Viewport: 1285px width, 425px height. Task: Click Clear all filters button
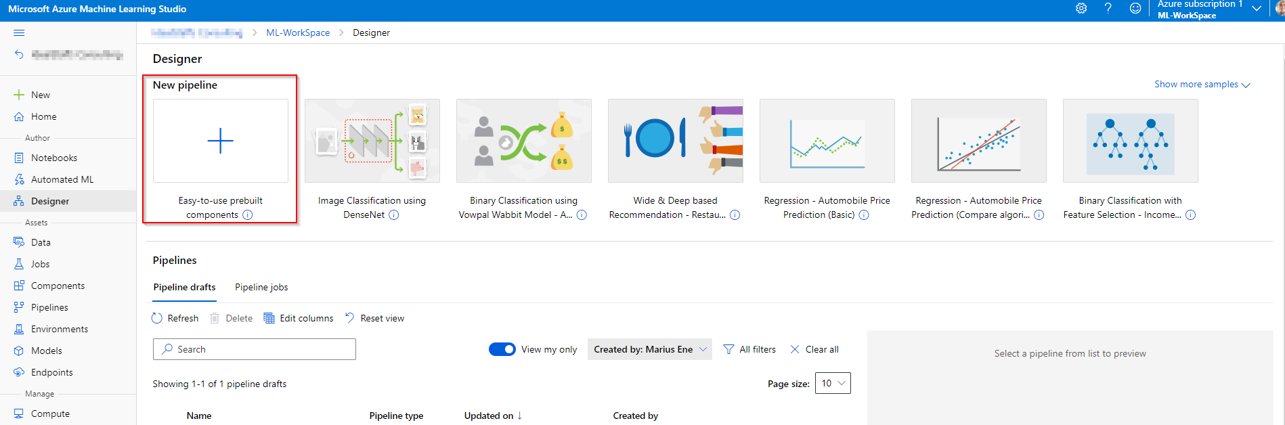point(814,349)
